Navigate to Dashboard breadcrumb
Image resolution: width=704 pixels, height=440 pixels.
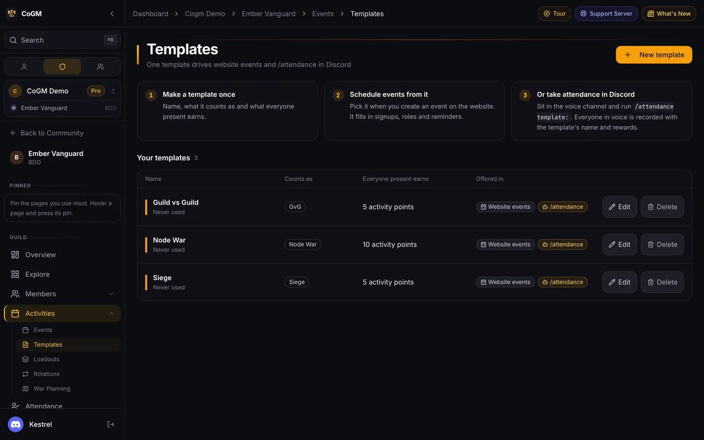coord(151,14)
